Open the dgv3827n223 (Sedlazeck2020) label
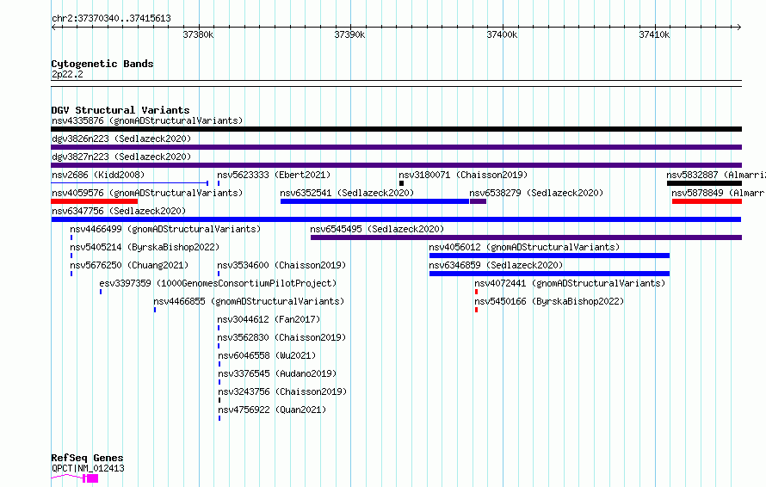766x487 pixels. point(121,157)
